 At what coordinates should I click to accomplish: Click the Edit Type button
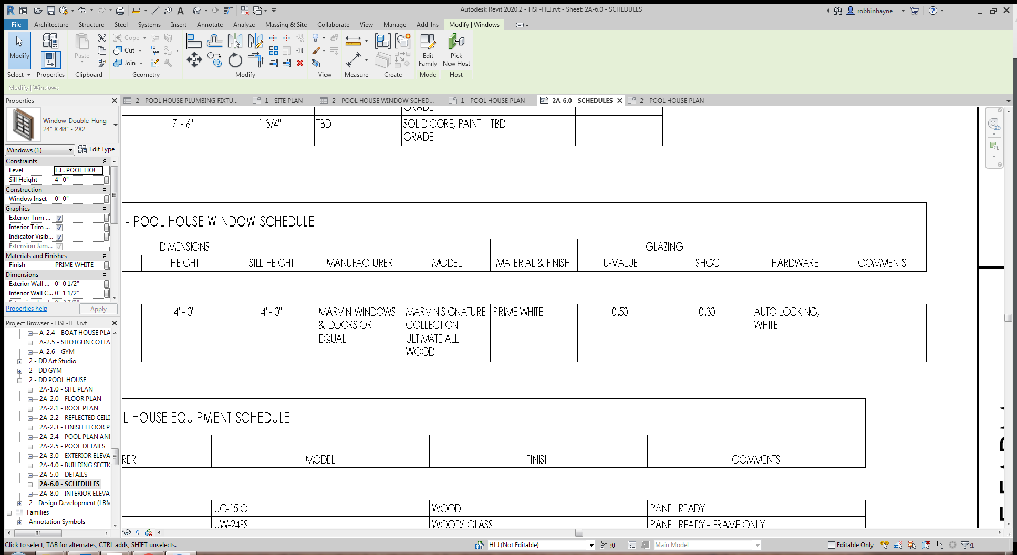(96, 149)
